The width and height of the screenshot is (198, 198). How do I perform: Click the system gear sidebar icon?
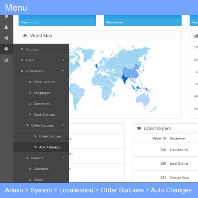coord(6,49)
